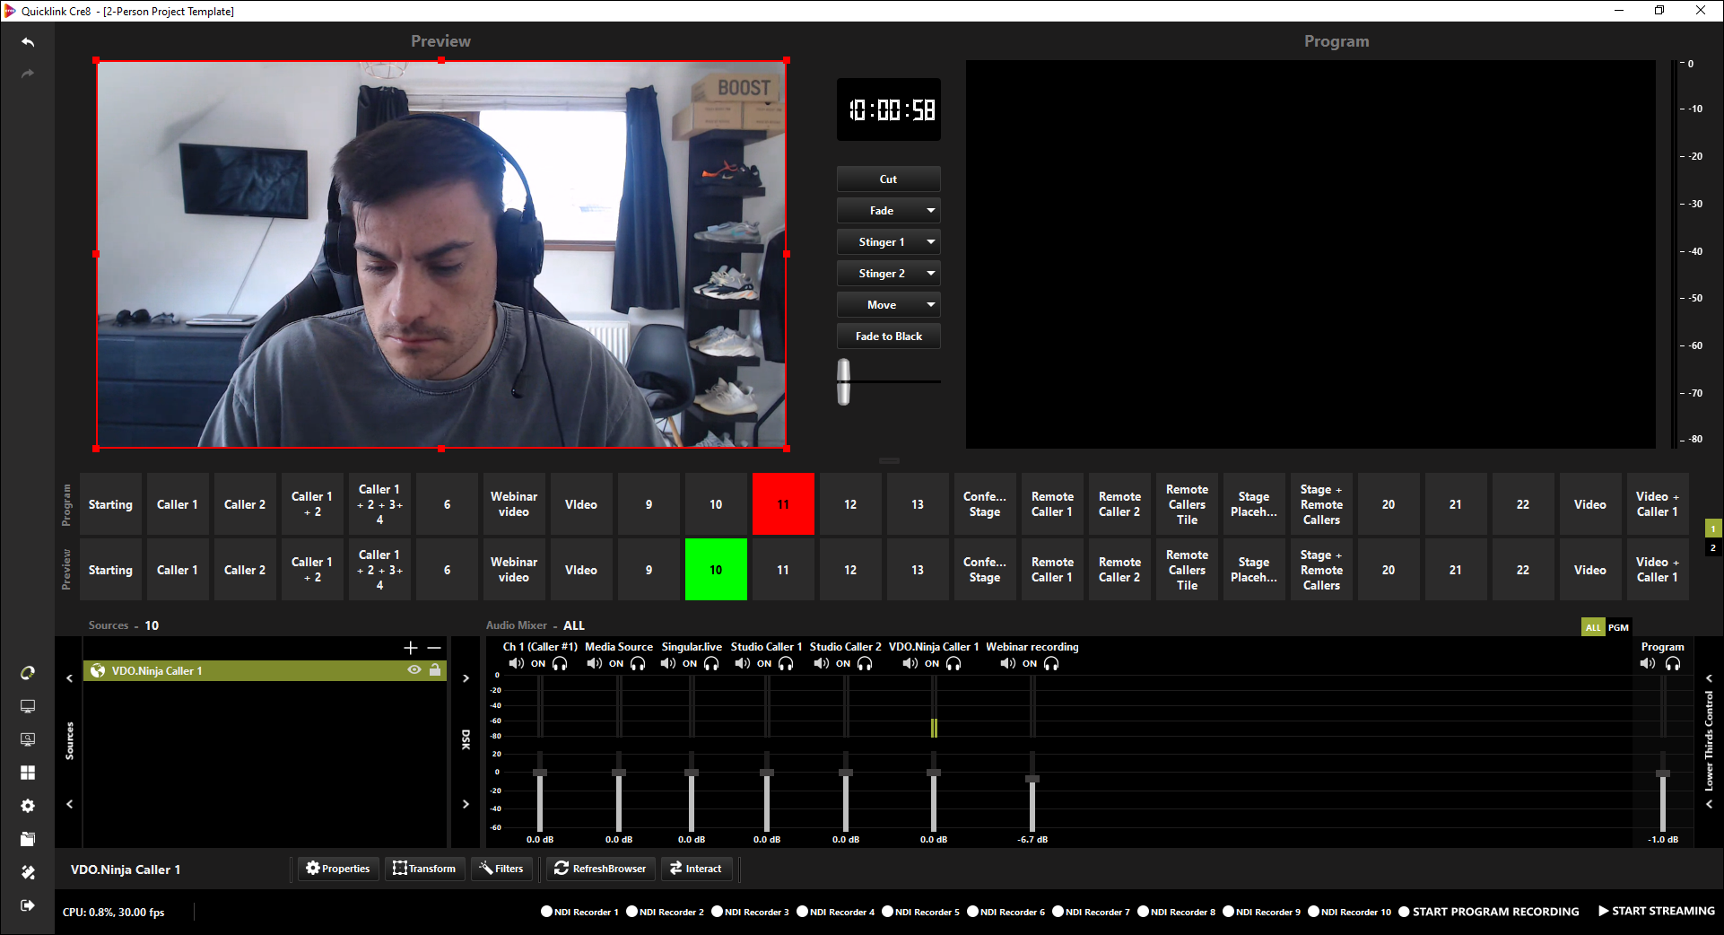Mute the Media Source speaker icon
The height and width of the screenshot is (935, 1724).
594,664
